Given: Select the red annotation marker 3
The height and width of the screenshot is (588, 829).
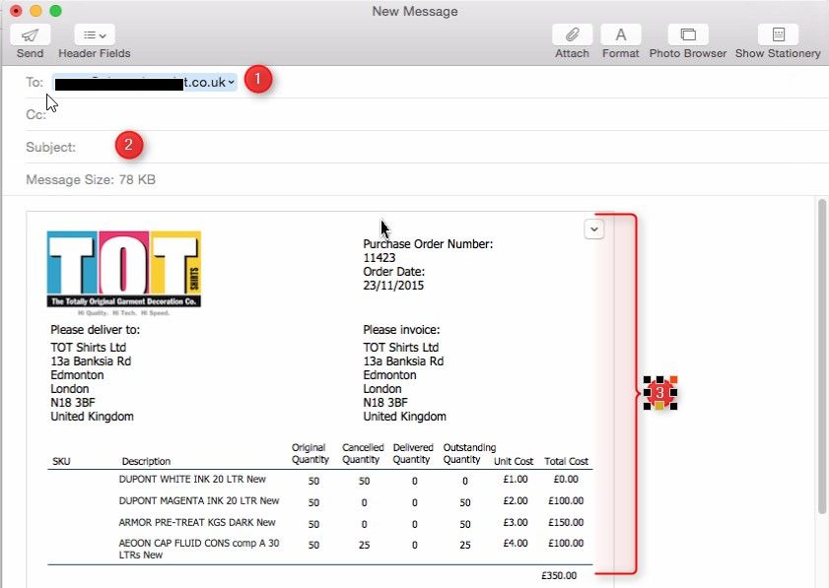Looking at the screenshot, I should click(659, 393).
